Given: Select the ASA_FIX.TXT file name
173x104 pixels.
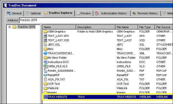Looking at the screenshot, I should 56,79.
